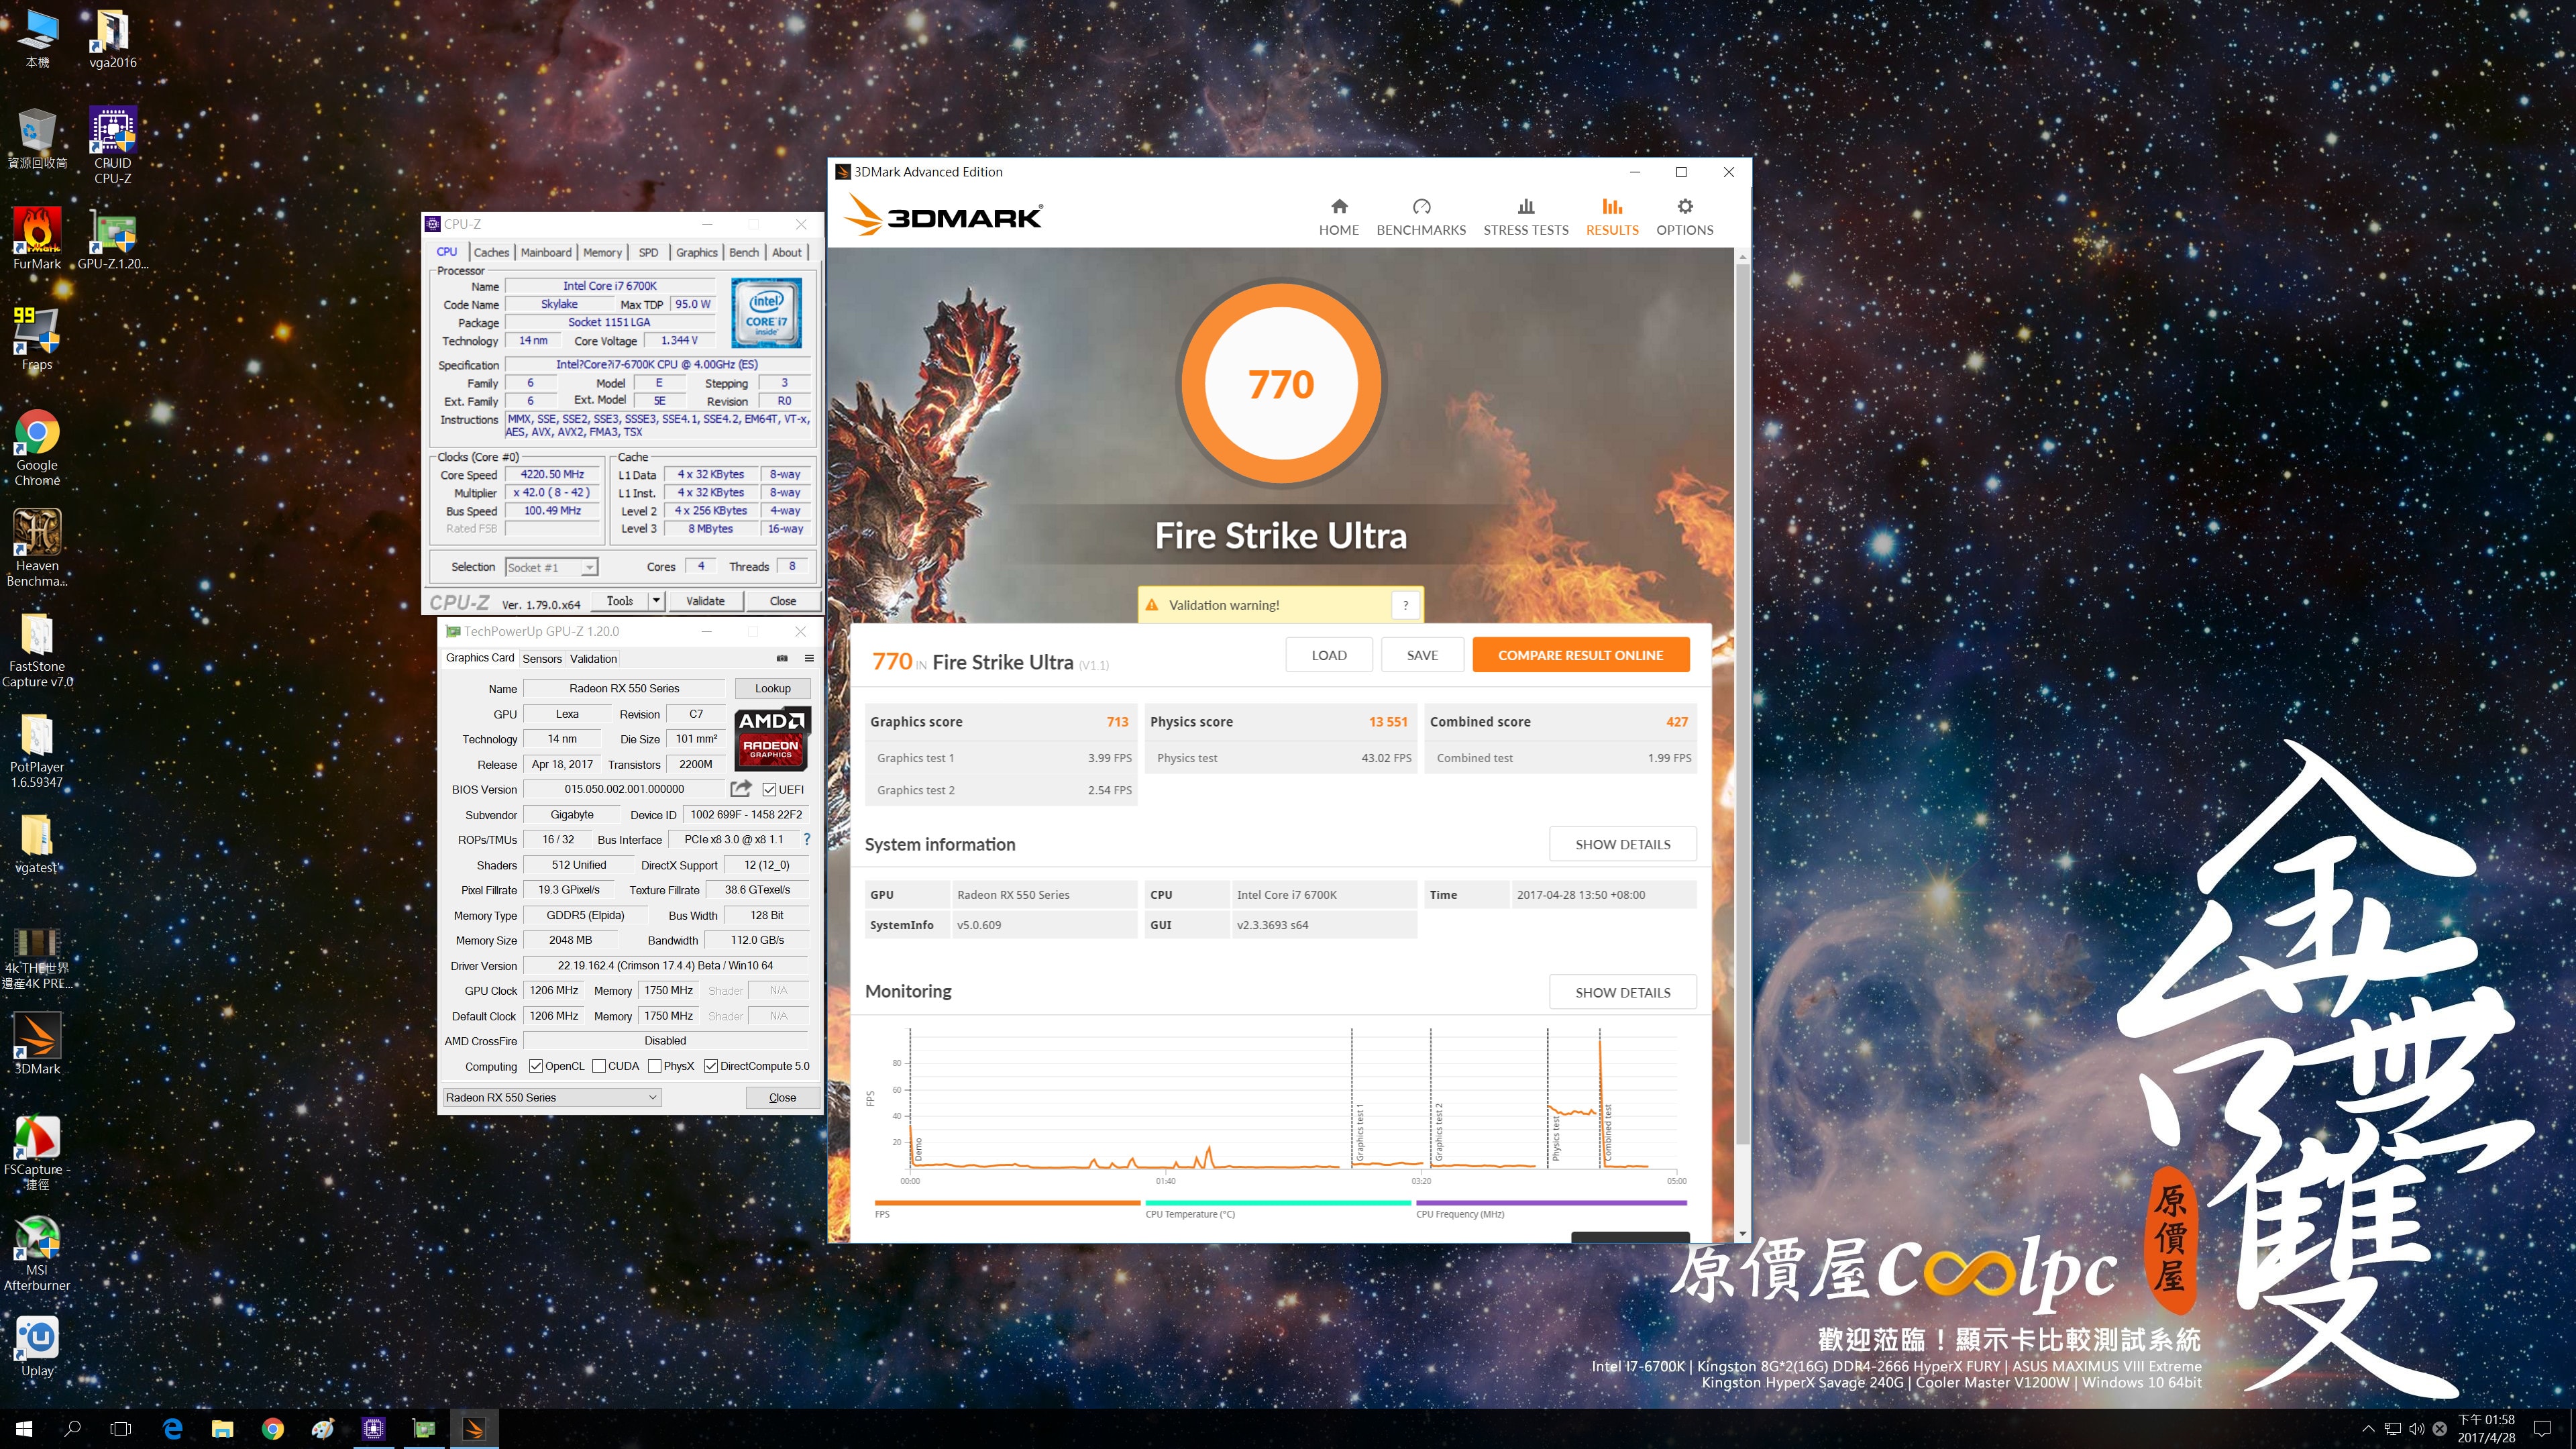
Task: Open GPU-Z Sensors tab
Action: click(x=542, y=658)
